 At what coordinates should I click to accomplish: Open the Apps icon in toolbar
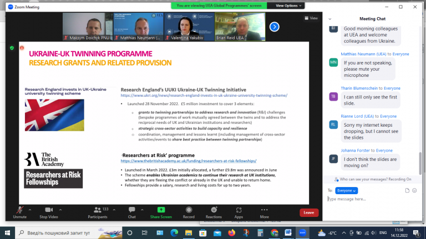coord(239,212)
